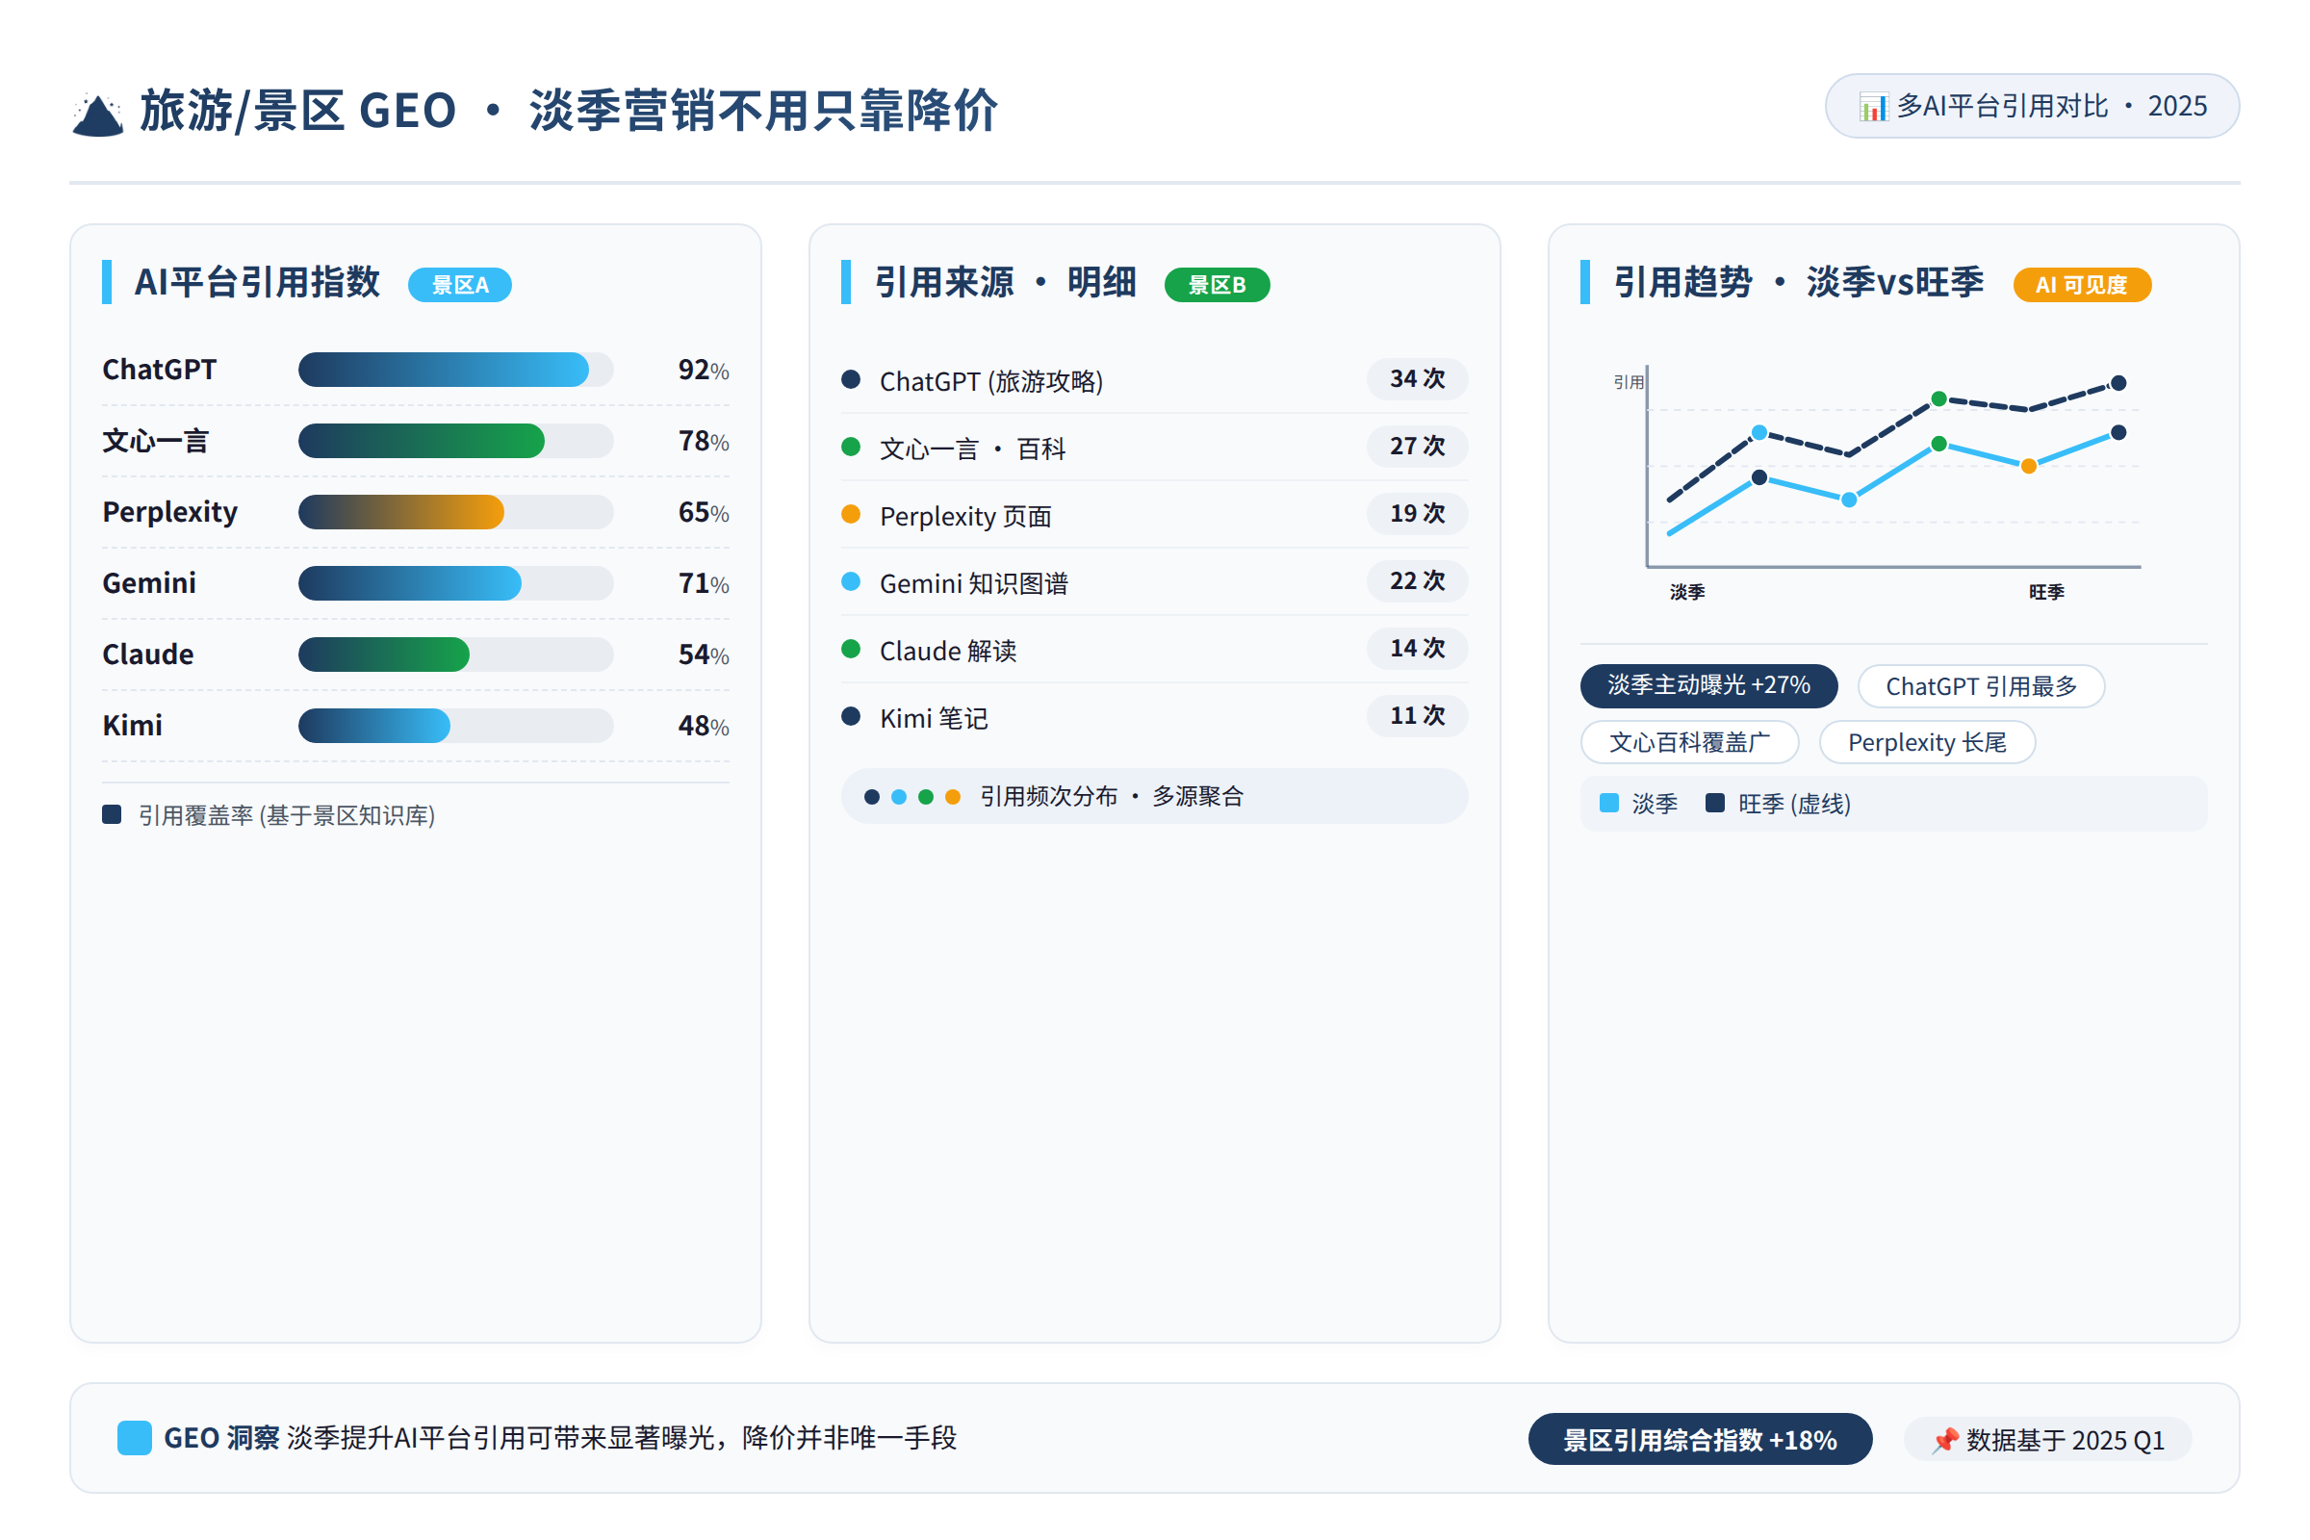Screen dimensions: 2310x1540
Task: Click the 引用来源 · 明细 panel title
Action: tap(1006, 283)
